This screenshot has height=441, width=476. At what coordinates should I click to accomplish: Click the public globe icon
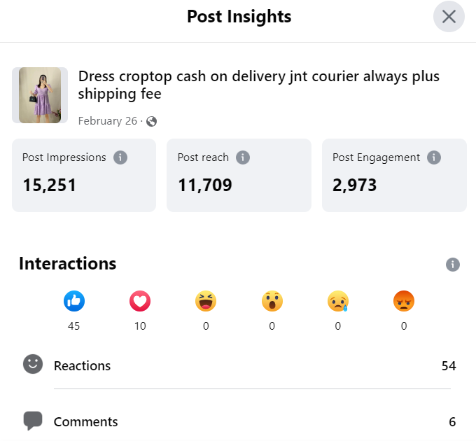click(x=151, y=121)
